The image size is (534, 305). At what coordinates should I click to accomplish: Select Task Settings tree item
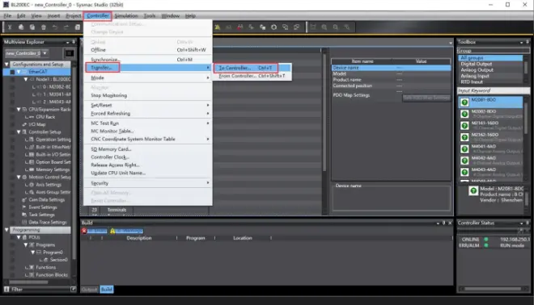[41, 215]
